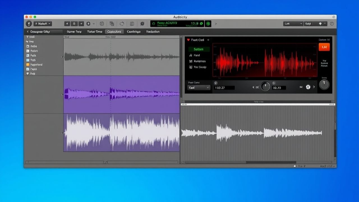Click the left timeline horizontal scrollbar
This screenshot has height=202, width=359.
coord(102,162)
